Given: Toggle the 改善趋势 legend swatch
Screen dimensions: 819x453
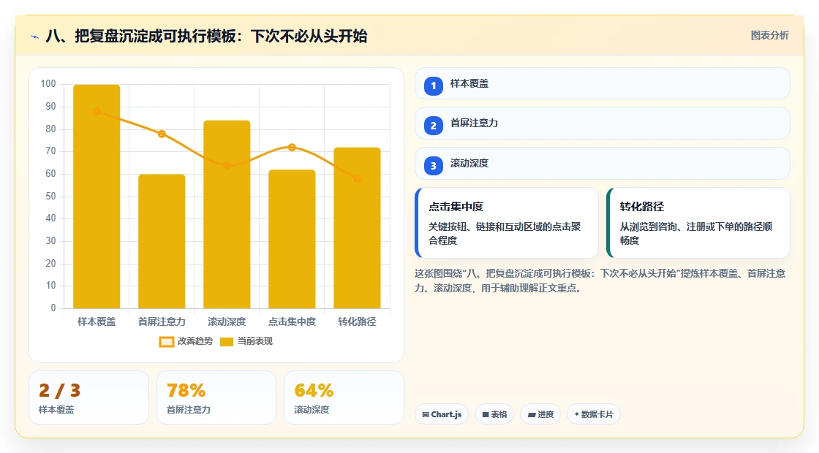Looking at the screenshot, I should (167, 342).
